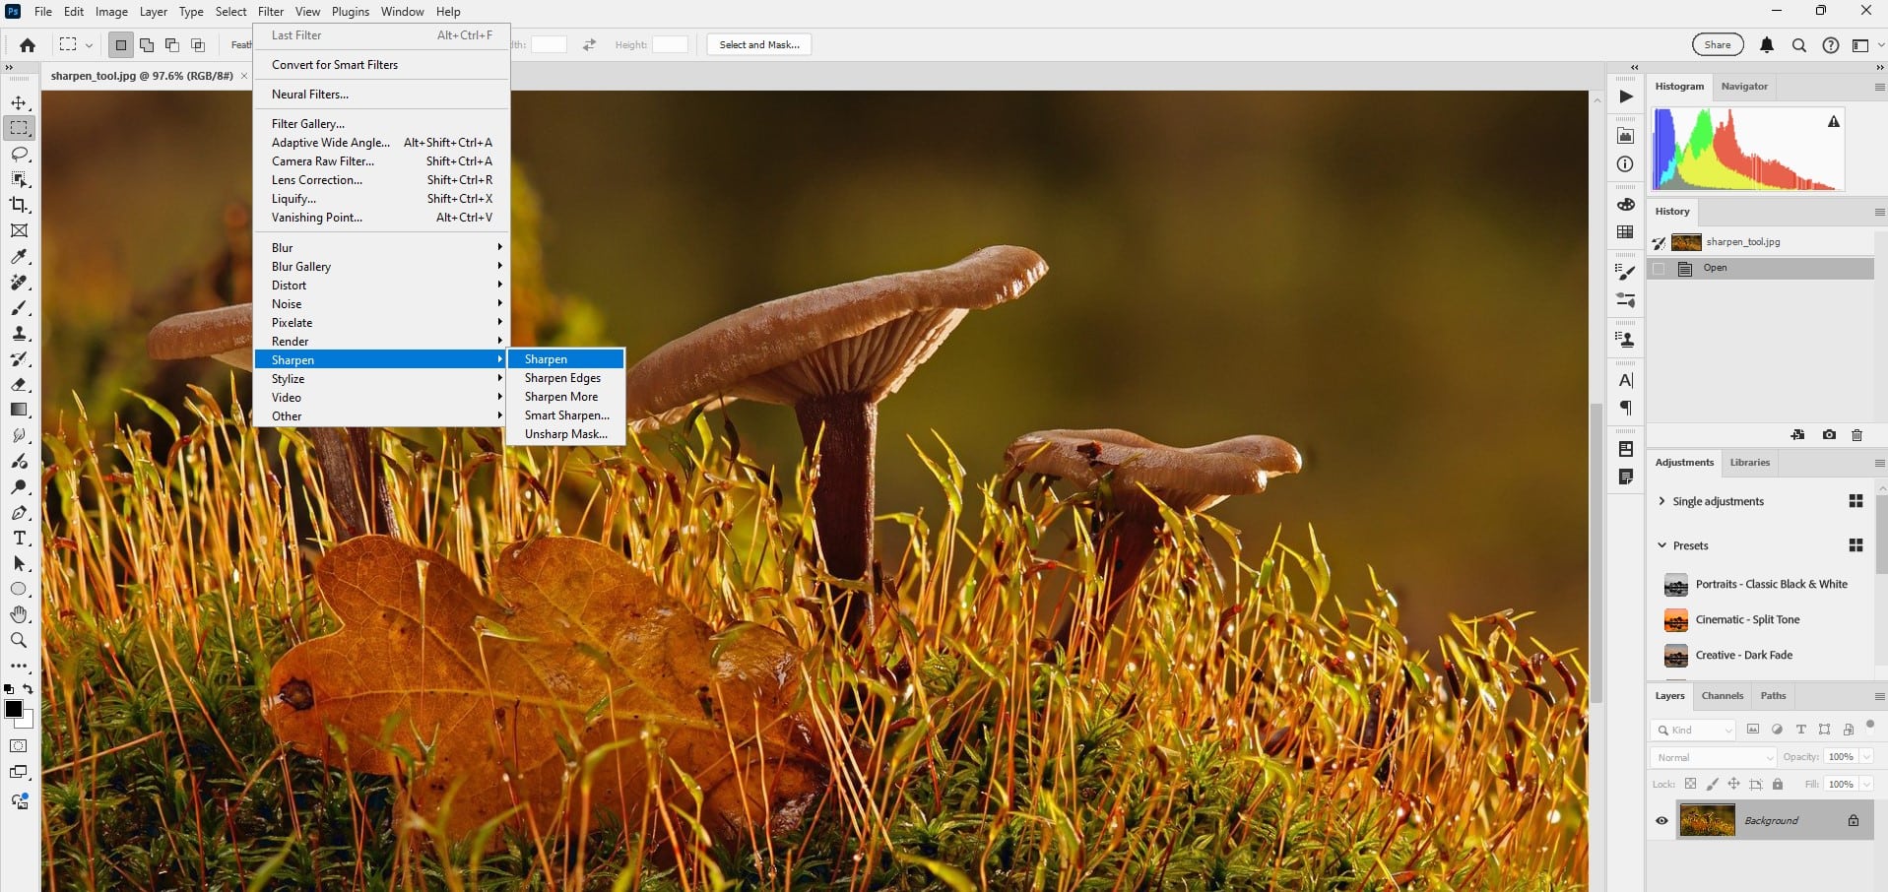
Task: Click the Select and Mask button
Action: click(757, 44)
